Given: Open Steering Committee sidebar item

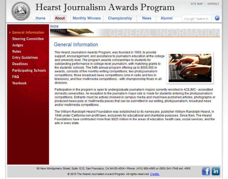Looking at the screenshot, I should [28, 39].
